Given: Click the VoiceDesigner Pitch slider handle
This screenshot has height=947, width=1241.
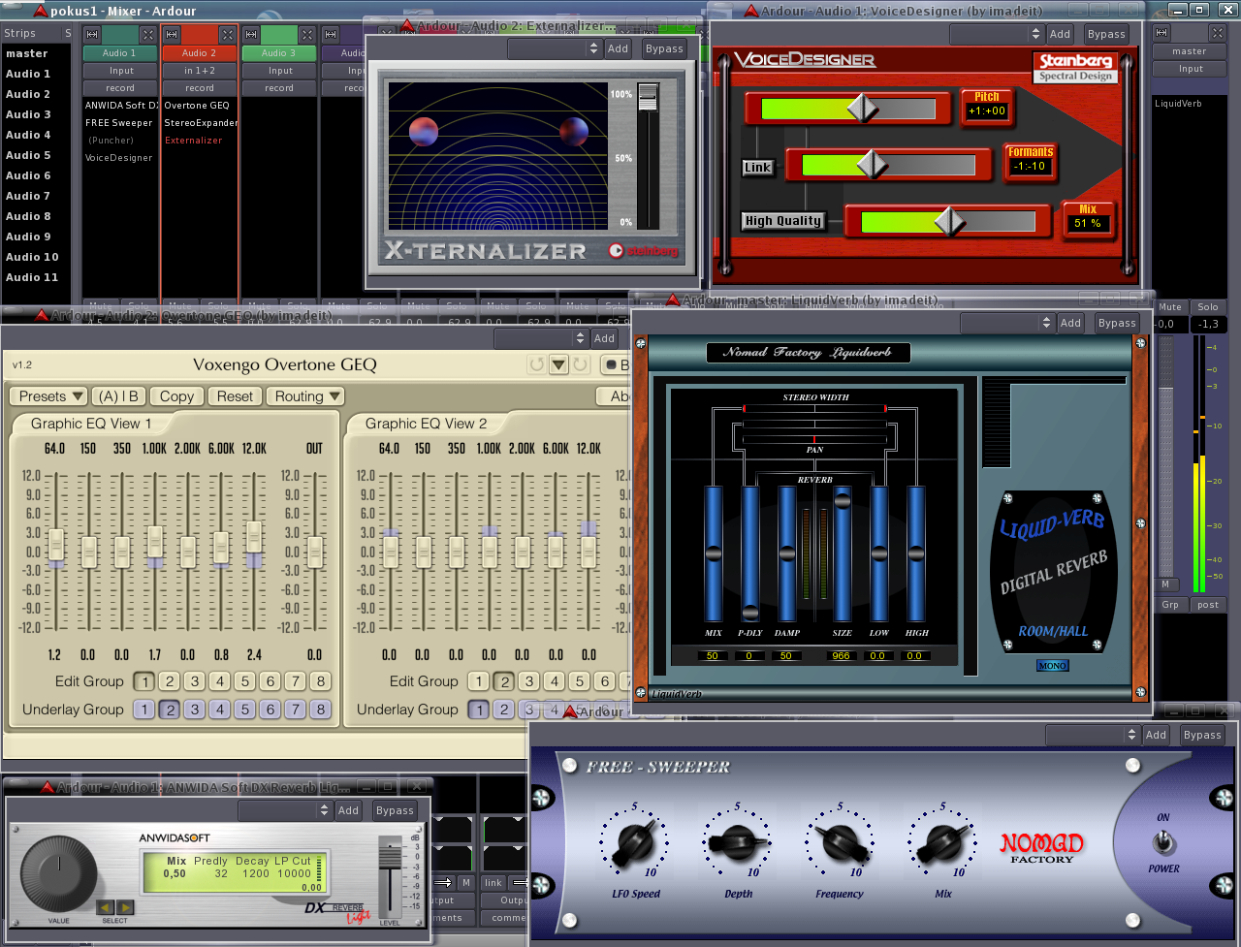Looking at the screenshot, I should [x=863, y=108].
